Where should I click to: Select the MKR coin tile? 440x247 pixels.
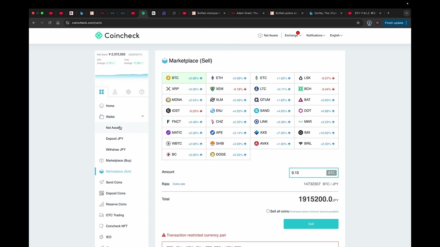(316, 122)
